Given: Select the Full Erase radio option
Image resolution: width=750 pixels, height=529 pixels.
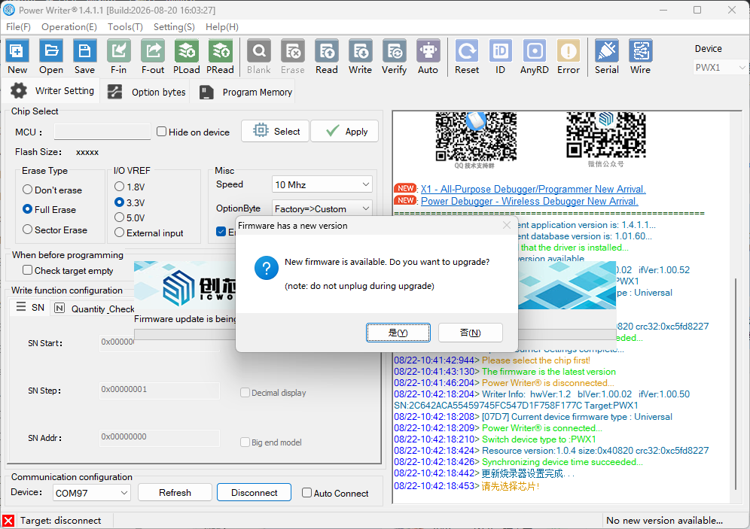Looking at the screenshot, I should pos(28,209).
